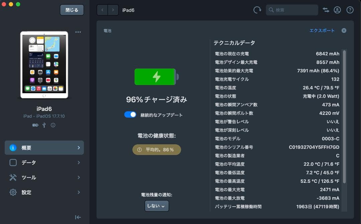The image size is (361, 224).
Task: Close the 電池 panel with the X
Action: (344, 30)
